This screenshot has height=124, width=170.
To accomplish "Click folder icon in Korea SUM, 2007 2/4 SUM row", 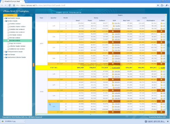I will coord(113,42).
